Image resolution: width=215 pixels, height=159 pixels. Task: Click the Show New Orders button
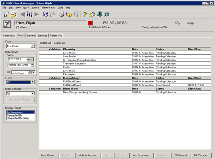point(21,99)
